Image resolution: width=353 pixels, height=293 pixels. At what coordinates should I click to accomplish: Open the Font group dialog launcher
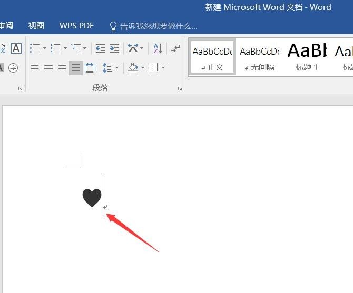pos(20,88)
